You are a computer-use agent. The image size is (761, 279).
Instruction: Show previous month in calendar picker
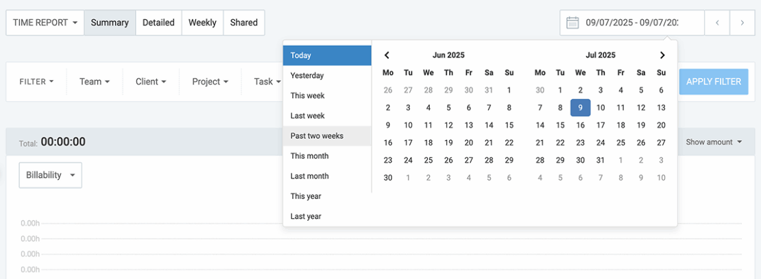387,55
